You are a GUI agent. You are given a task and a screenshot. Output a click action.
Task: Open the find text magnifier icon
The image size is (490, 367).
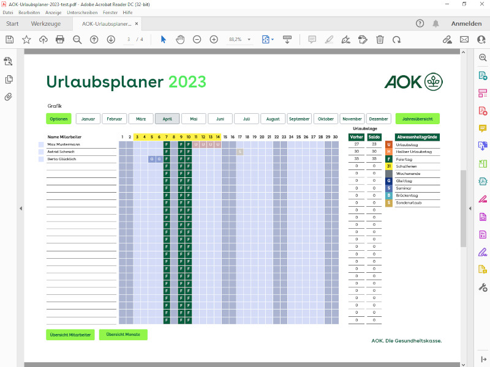pyautogui.click(x=77, y=40)
